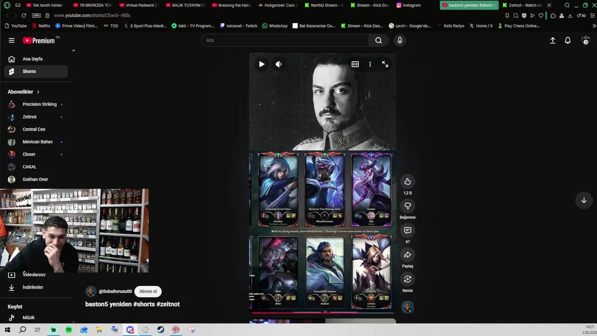Switch to the Virtual Padwork tab
Image resolution: width=597 pixels, height=336 pixels.
(139, 5)
